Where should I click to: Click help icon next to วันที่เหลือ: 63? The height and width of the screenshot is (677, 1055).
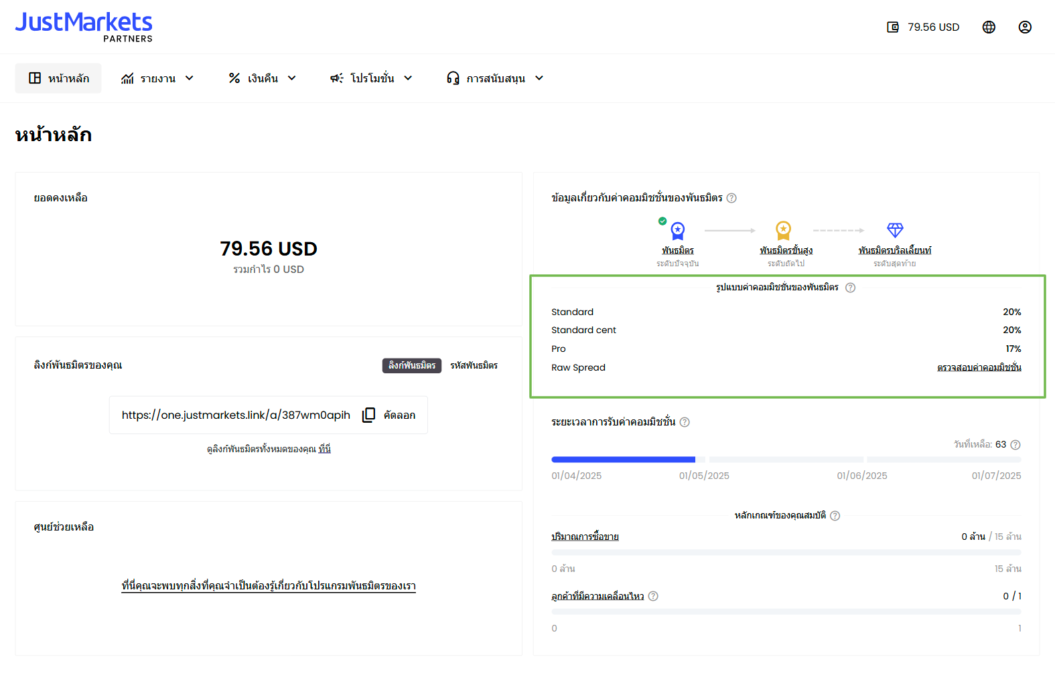tap(1015, 445)
